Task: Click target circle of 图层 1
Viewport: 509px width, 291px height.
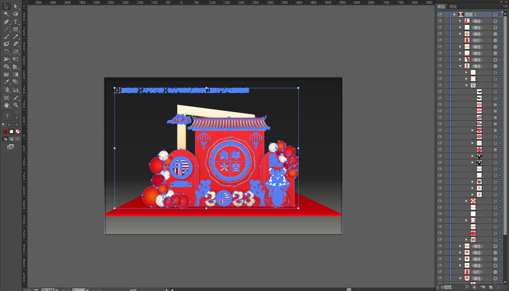Action: [x=495, y=14]
